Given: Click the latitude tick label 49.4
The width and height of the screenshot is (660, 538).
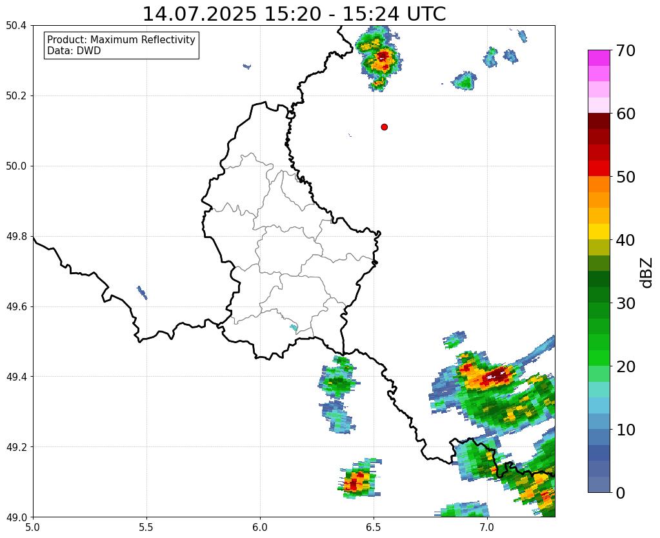Looking at the screenshot, I should point(16,376).
